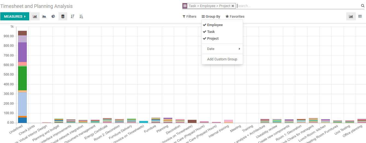The width and height of the screenshot is (366, 143).
Task: Sort chart in descending order
Action: [72, 17]
